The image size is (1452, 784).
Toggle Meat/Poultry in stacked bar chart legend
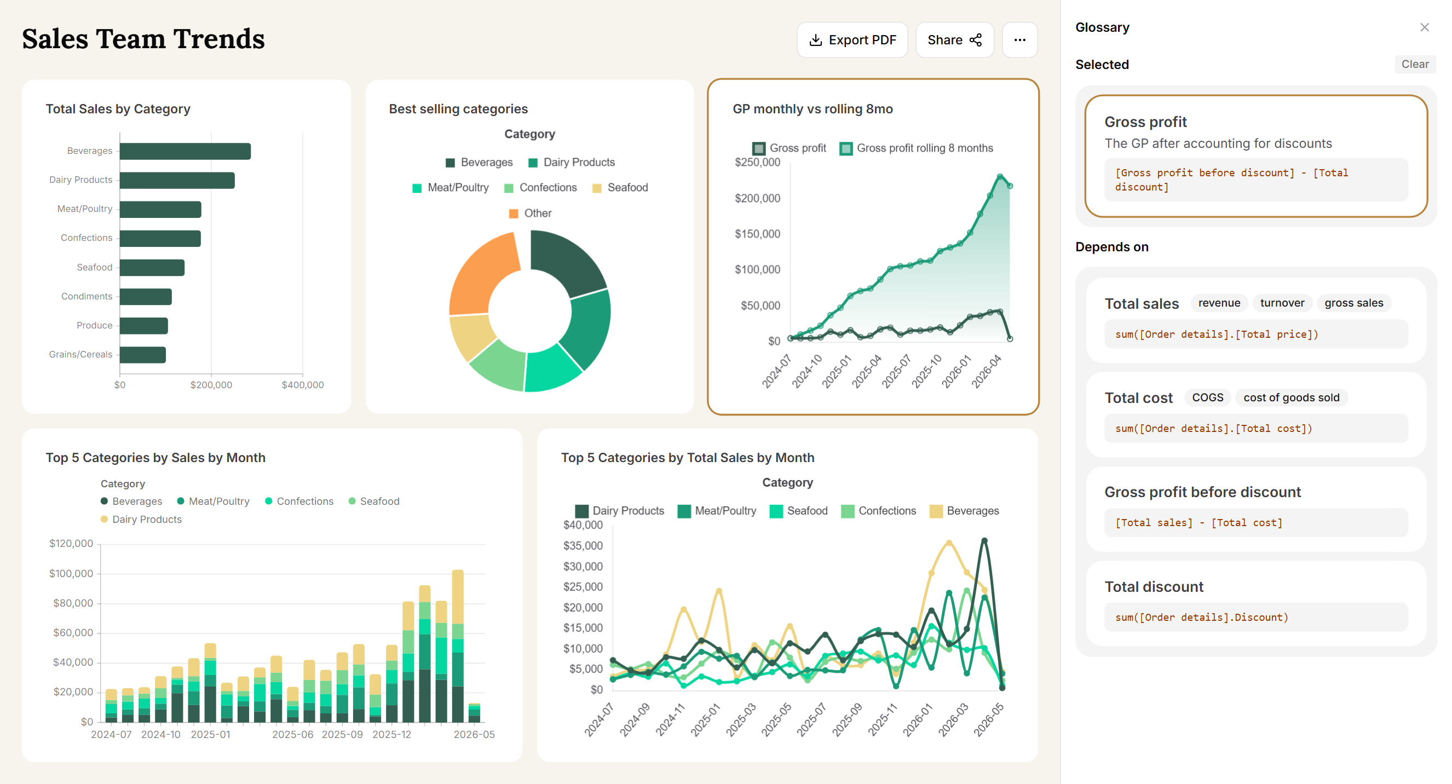click(213, 501)
